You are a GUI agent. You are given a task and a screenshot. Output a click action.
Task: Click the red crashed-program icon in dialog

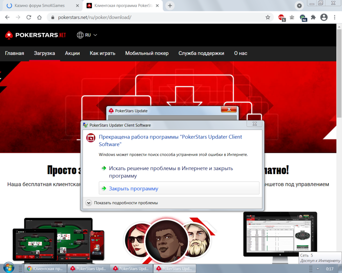tap(91, 138)
